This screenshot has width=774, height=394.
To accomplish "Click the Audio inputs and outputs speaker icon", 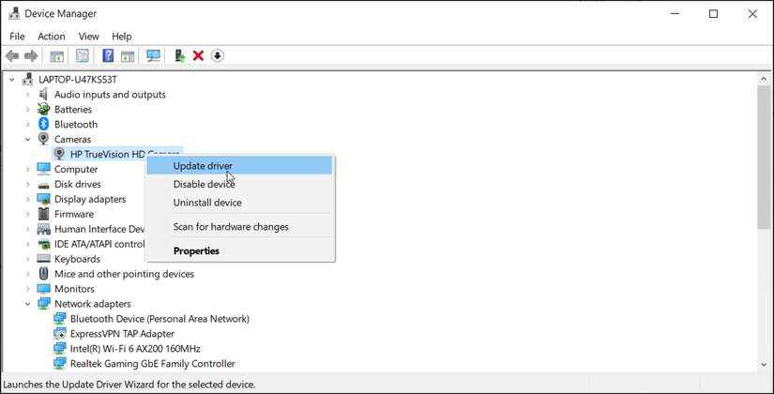I will click(x=43, y=95).
